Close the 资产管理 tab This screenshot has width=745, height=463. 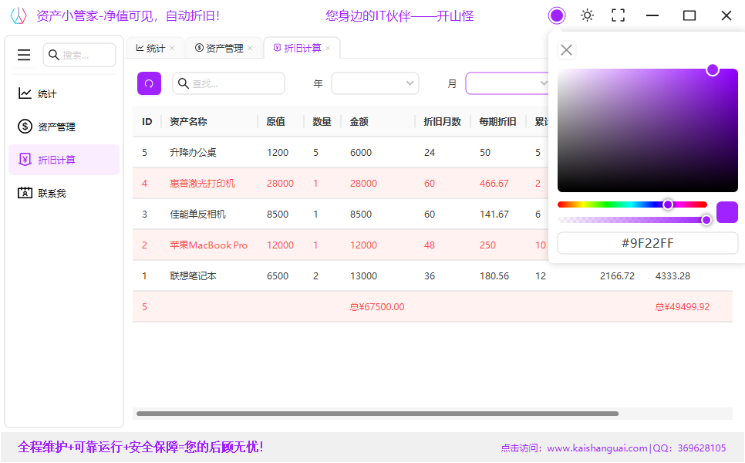point(250,48)
